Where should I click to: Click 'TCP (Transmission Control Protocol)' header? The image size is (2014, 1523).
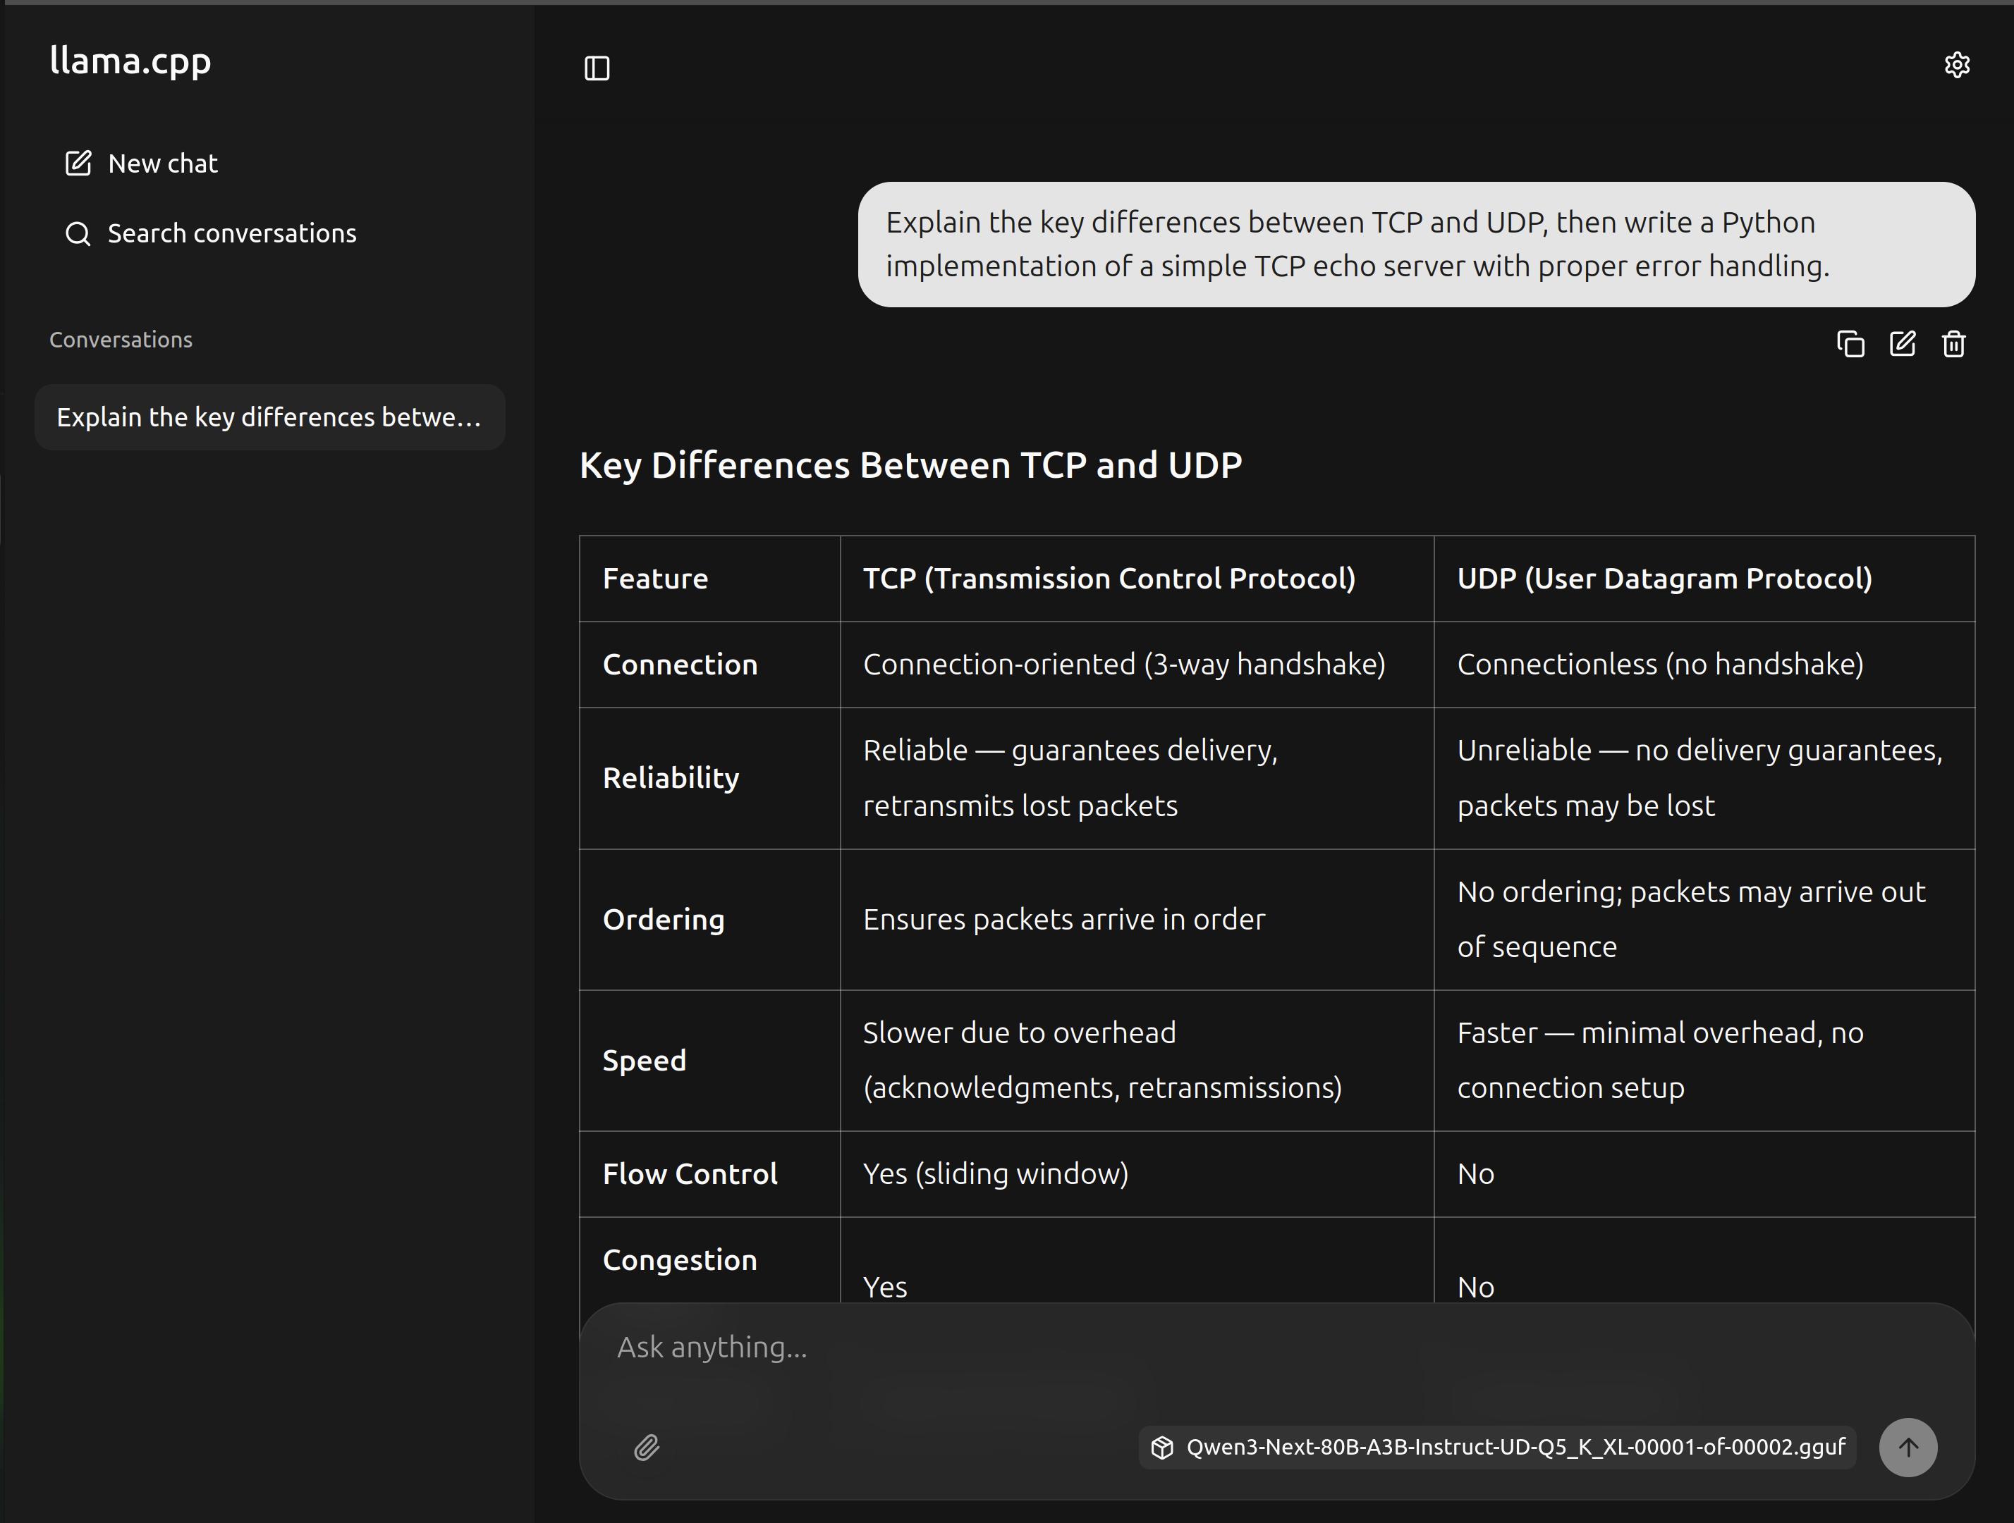[x=1109, y=579]
